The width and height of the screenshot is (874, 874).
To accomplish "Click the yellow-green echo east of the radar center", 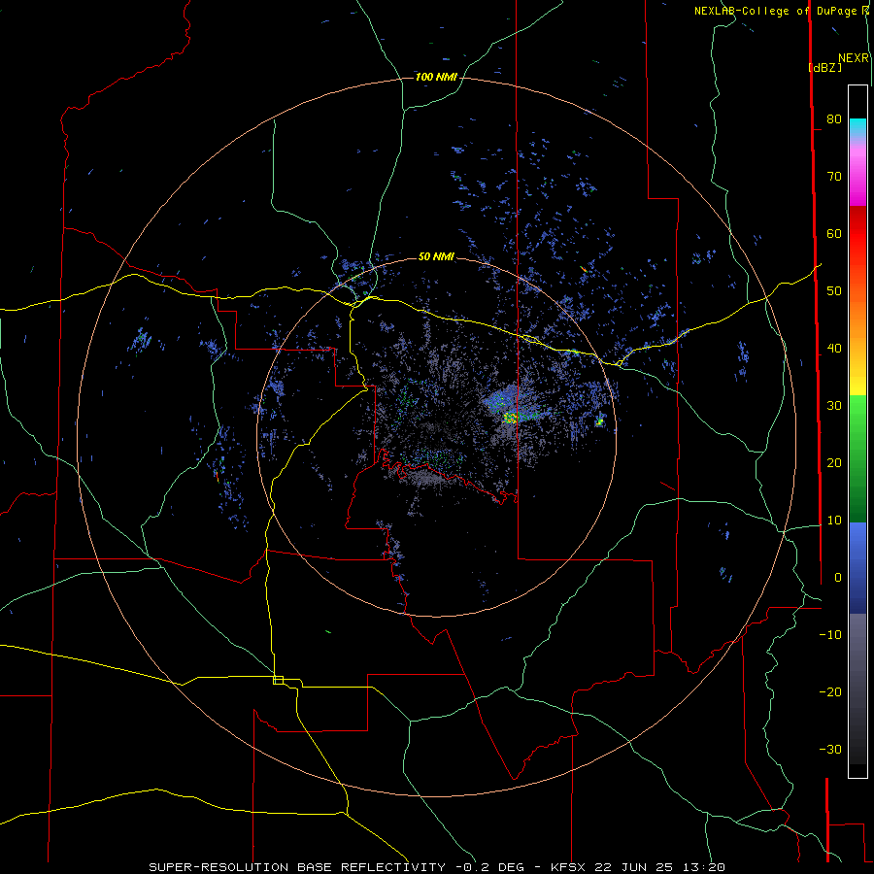I will (x=511, y=417).
